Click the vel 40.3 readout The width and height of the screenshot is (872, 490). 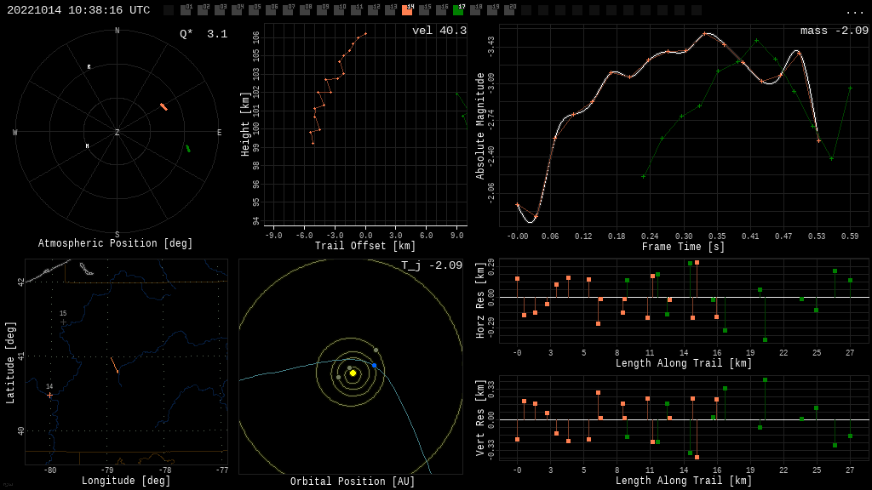tap(439, 31)
